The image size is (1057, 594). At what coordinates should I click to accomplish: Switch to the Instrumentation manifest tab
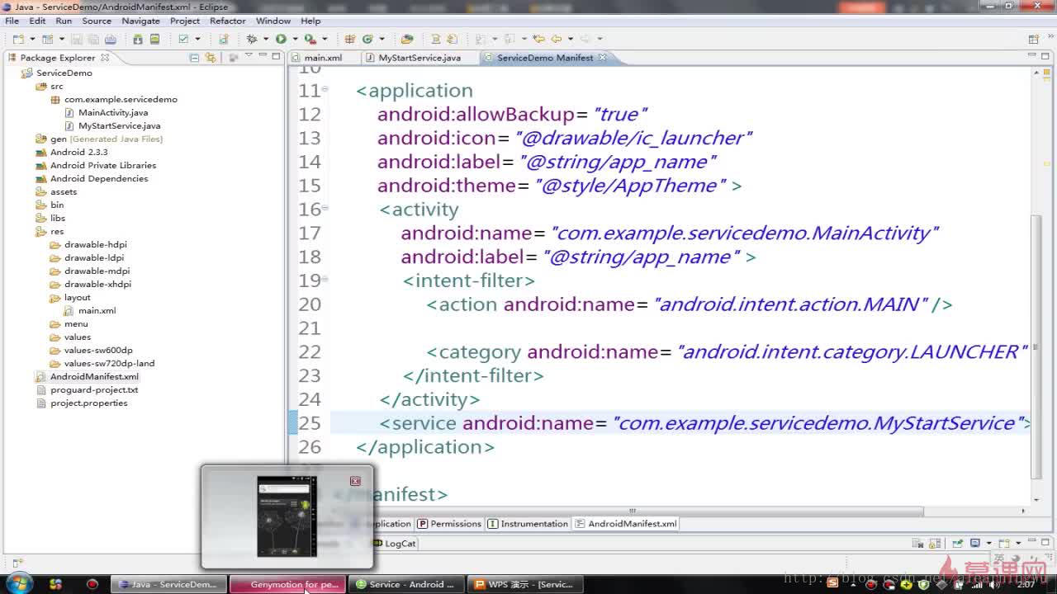coord(528,524)
